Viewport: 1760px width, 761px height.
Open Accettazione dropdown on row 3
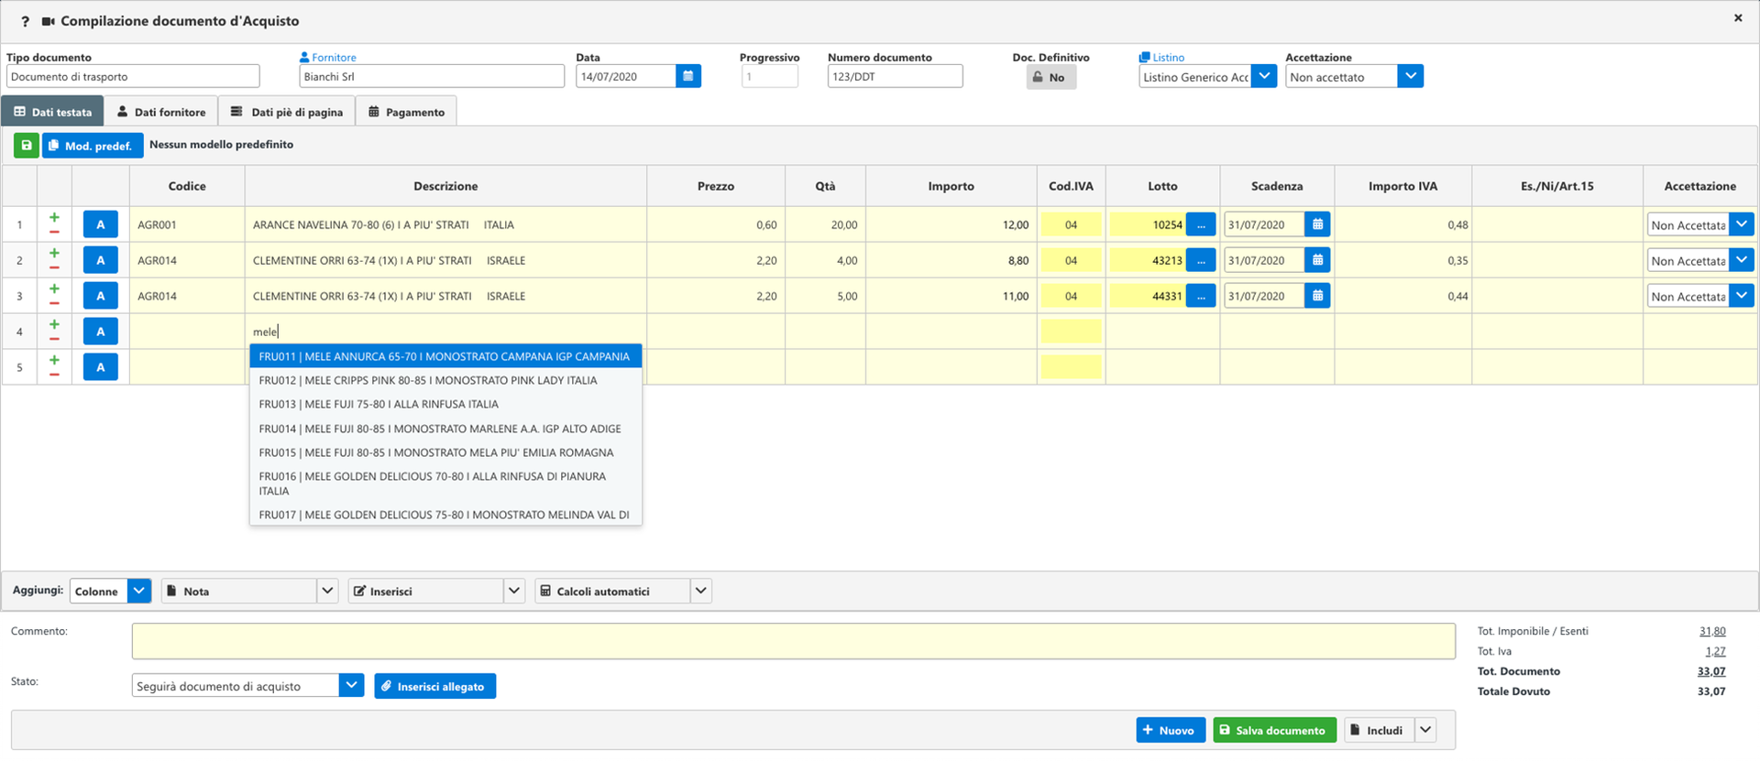(1742, 296)
